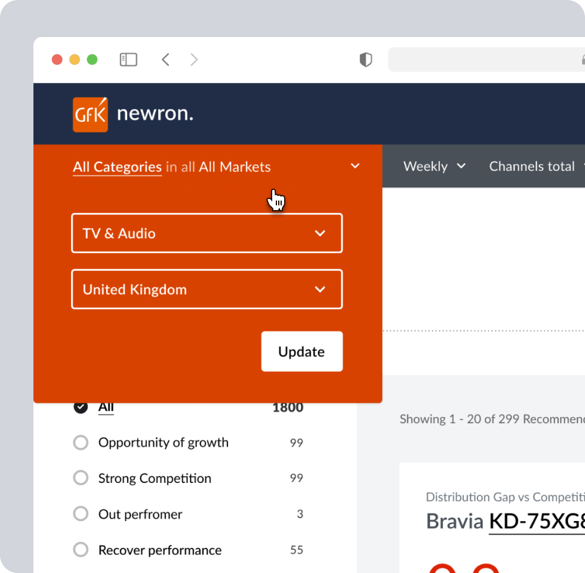
Task: Expand the United Kingdom market dropdown
Action: point(207,289)
